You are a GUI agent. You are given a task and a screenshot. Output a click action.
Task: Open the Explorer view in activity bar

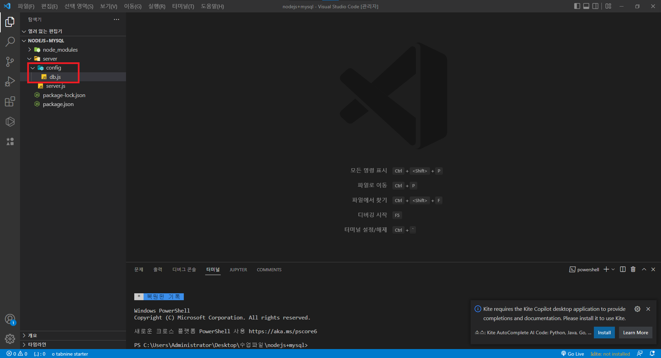pyautogui.click(x=10, y=22)
